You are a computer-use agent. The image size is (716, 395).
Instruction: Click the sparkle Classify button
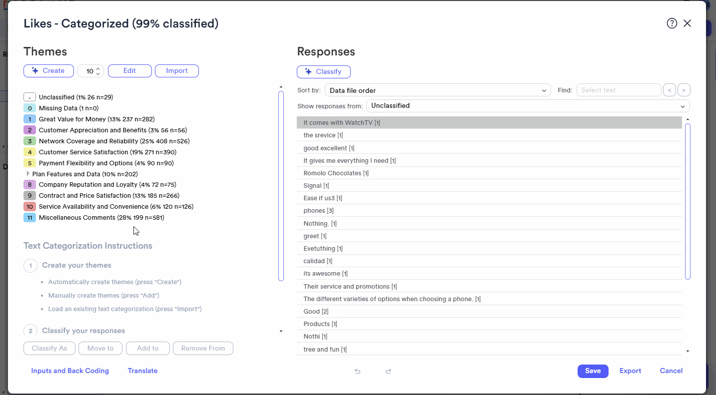tap(324, 72)
